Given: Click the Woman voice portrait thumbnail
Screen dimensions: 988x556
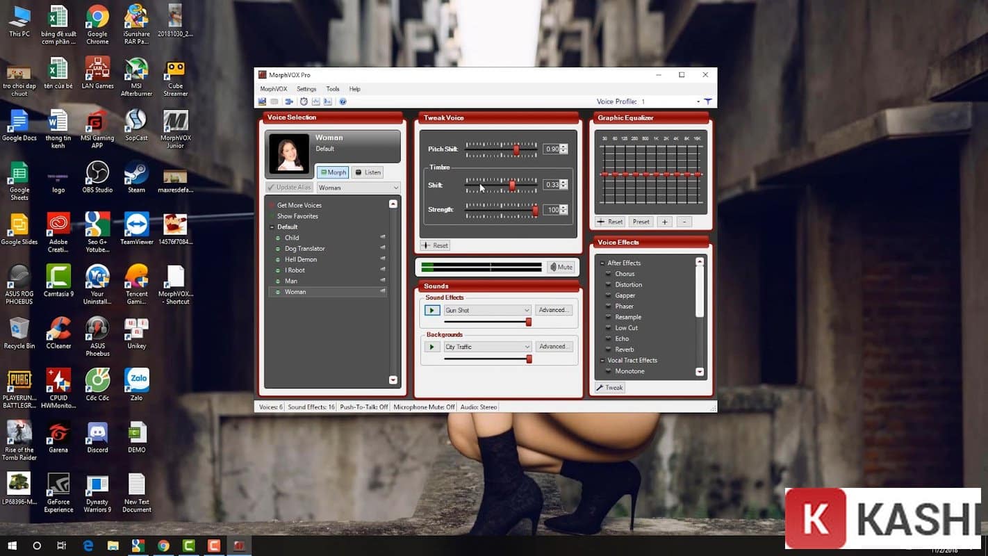Looking at the screenshot, I should [290, 154].
